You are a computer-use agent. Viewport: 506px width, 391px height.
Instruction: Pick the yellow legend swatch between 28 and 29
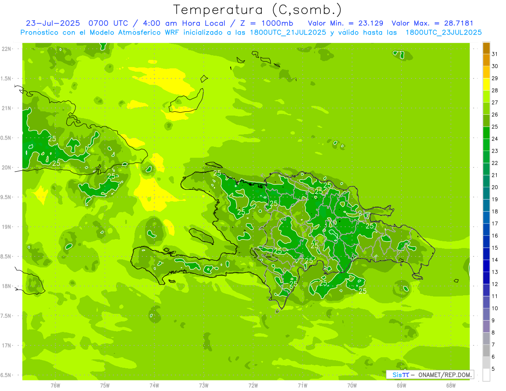[x=486, y=84]
